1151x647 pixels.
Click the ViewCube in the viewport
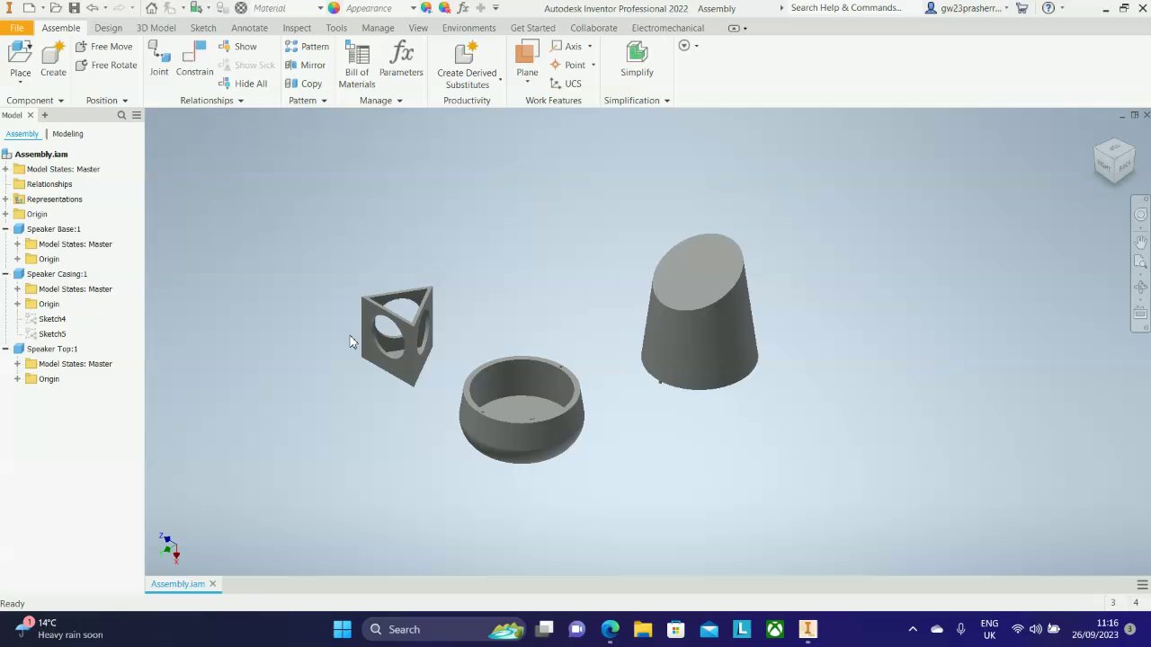coord(1114,161)
